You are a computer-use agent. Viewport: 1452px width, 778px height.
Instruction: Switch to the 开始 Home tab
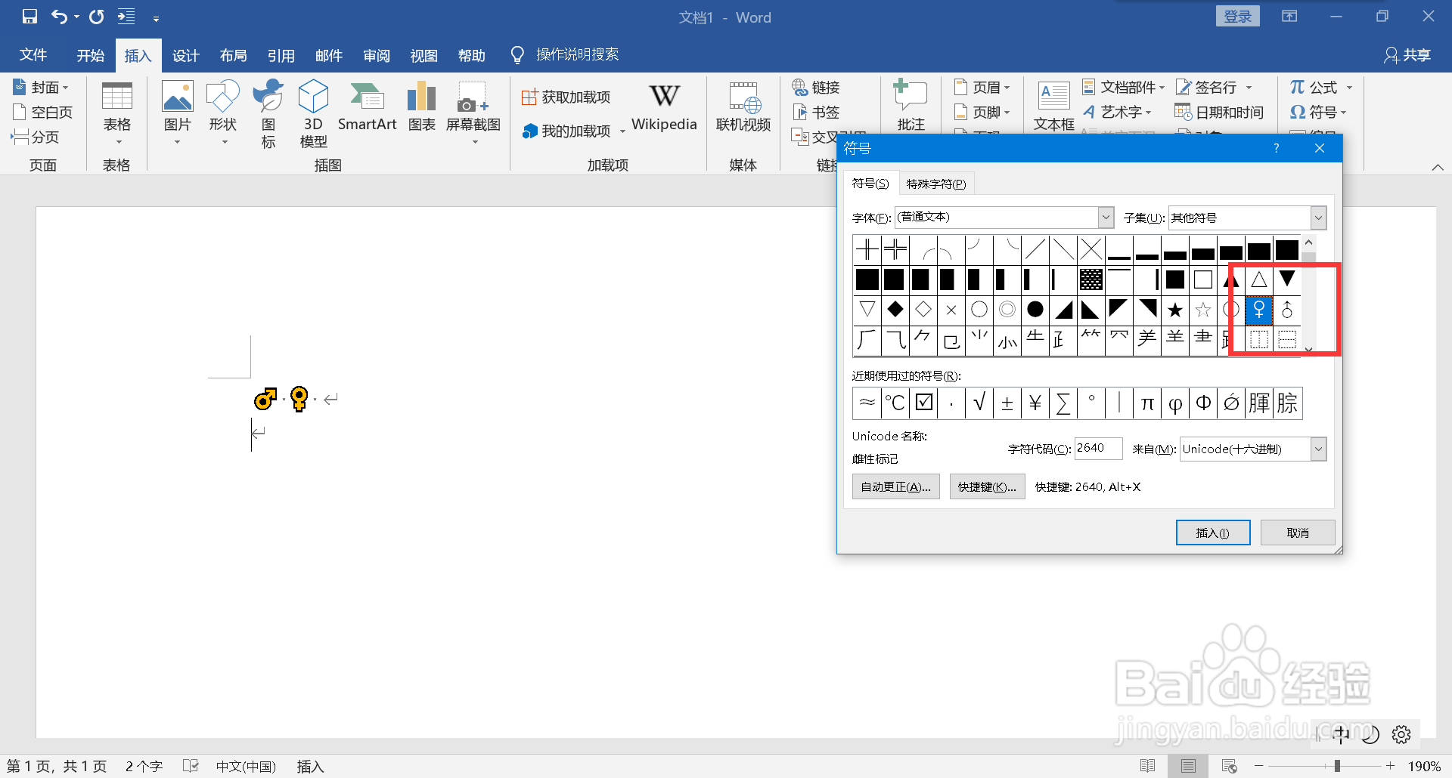click(91, 55)
